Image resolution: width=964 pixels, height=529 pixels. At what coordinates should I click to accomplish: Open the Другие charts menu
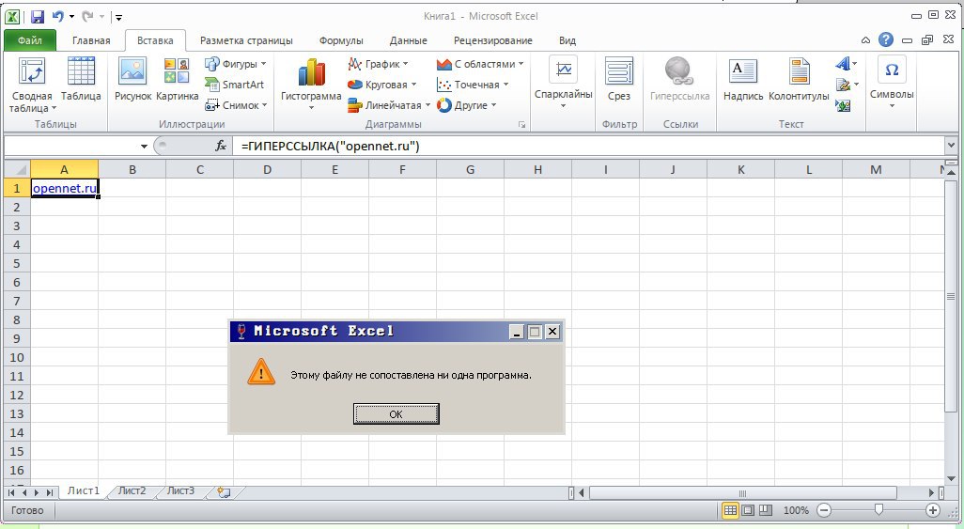click(466, 105)
